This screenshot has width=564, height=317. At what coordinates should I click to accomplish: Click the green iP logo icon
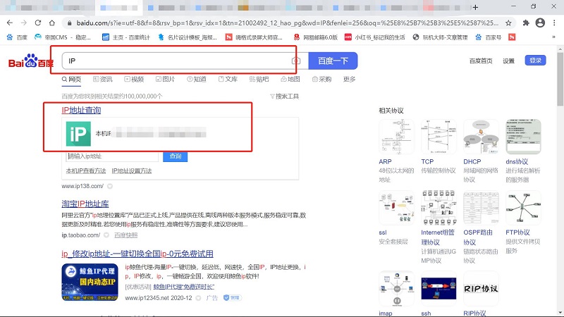click(x=78, y=133)
